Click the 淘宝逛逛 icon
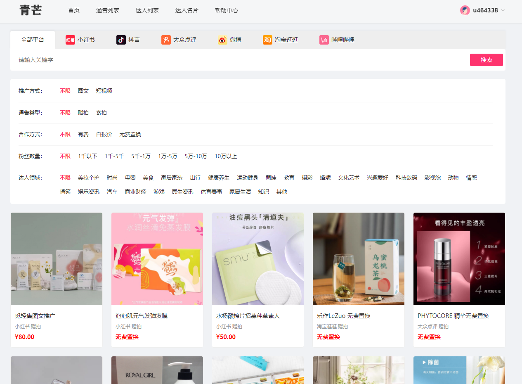This screenshot has width=522, height=384. click(267, 40)
